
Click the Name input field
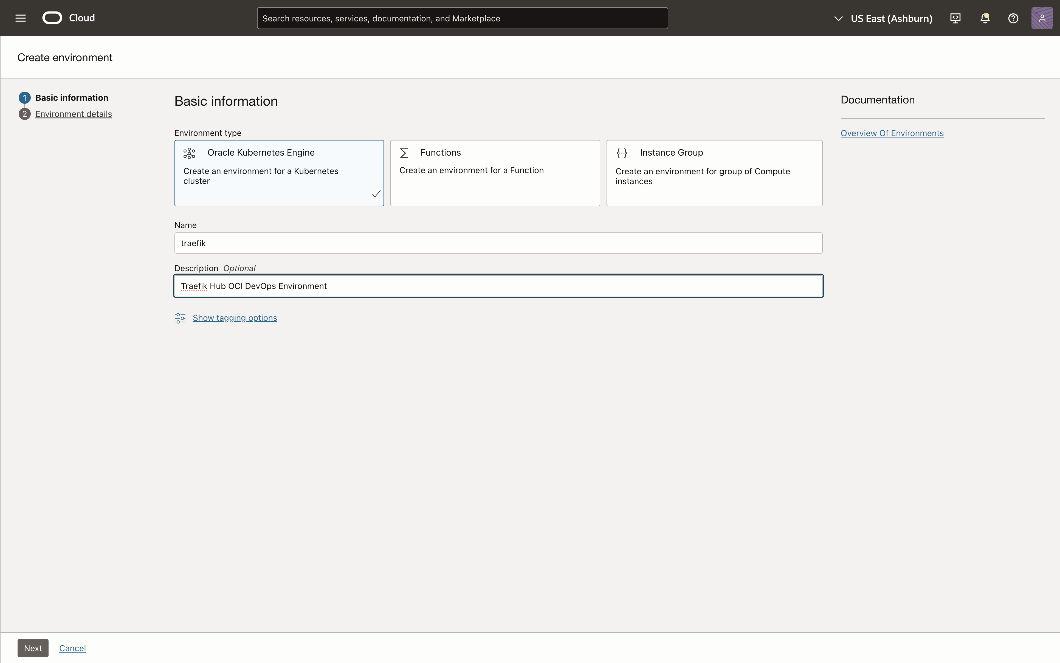point(498,243)
